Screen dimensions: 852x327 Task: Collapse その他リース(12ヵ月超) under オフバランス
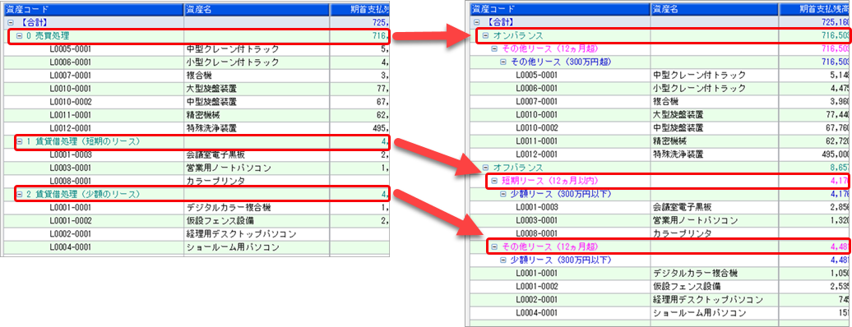(494, 246)
